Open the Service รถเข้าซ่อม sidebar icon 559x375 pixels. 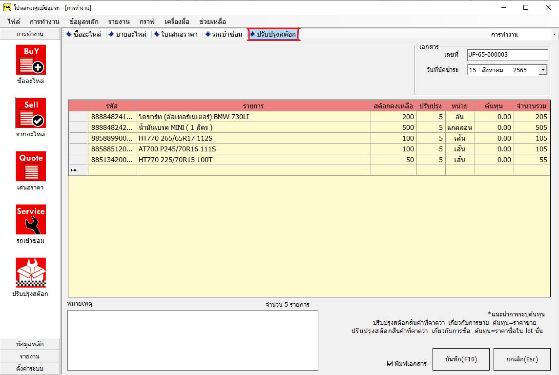31,219
